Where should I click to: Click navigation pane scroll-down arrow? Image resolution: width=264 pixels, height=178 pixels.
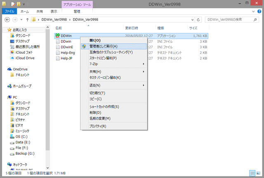[x=48, y=168]
